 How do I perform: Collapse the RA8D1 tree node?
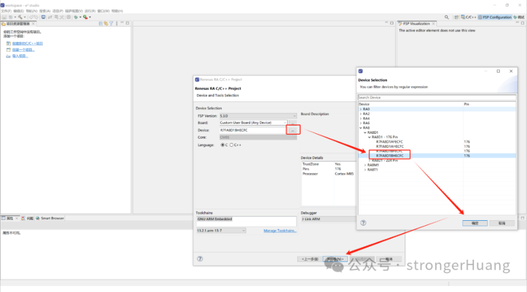point(365,133)
